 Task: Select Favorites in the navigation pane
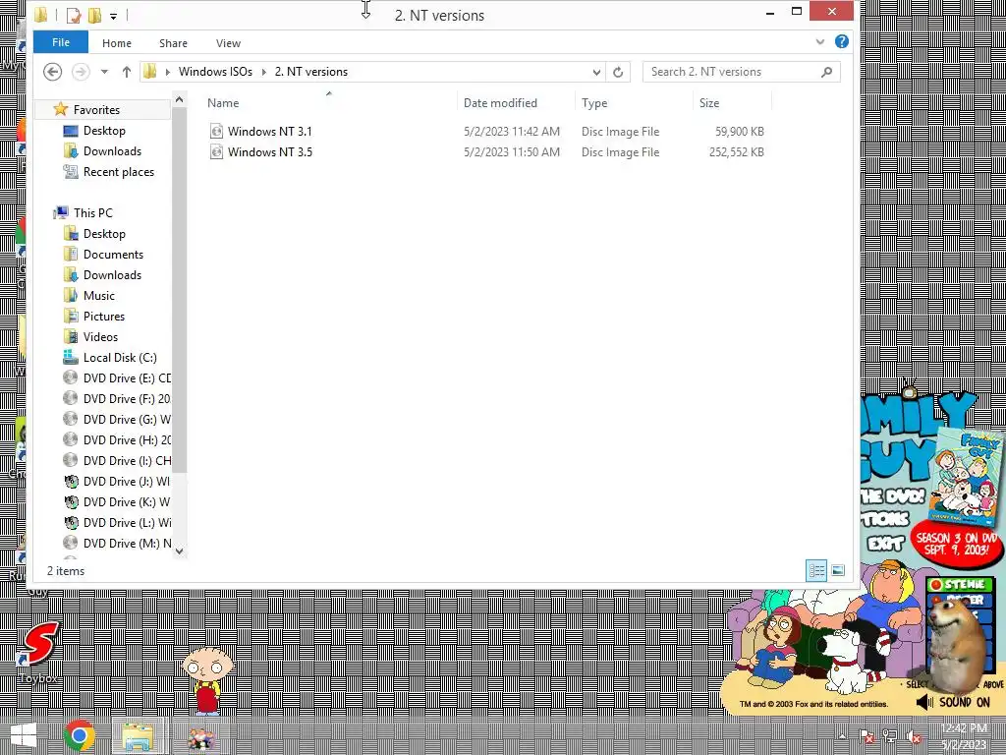pos(96,110)
